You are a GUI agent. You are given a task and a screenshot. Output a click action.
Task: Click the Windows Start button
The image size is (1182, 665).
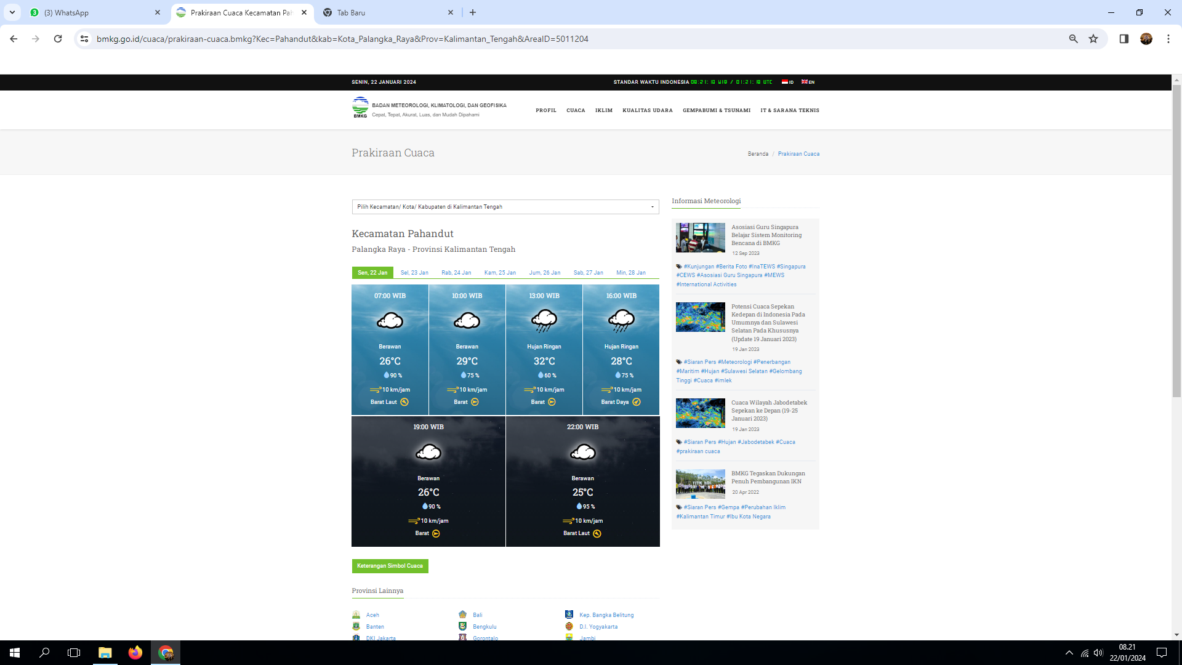[x=15, y=653]
